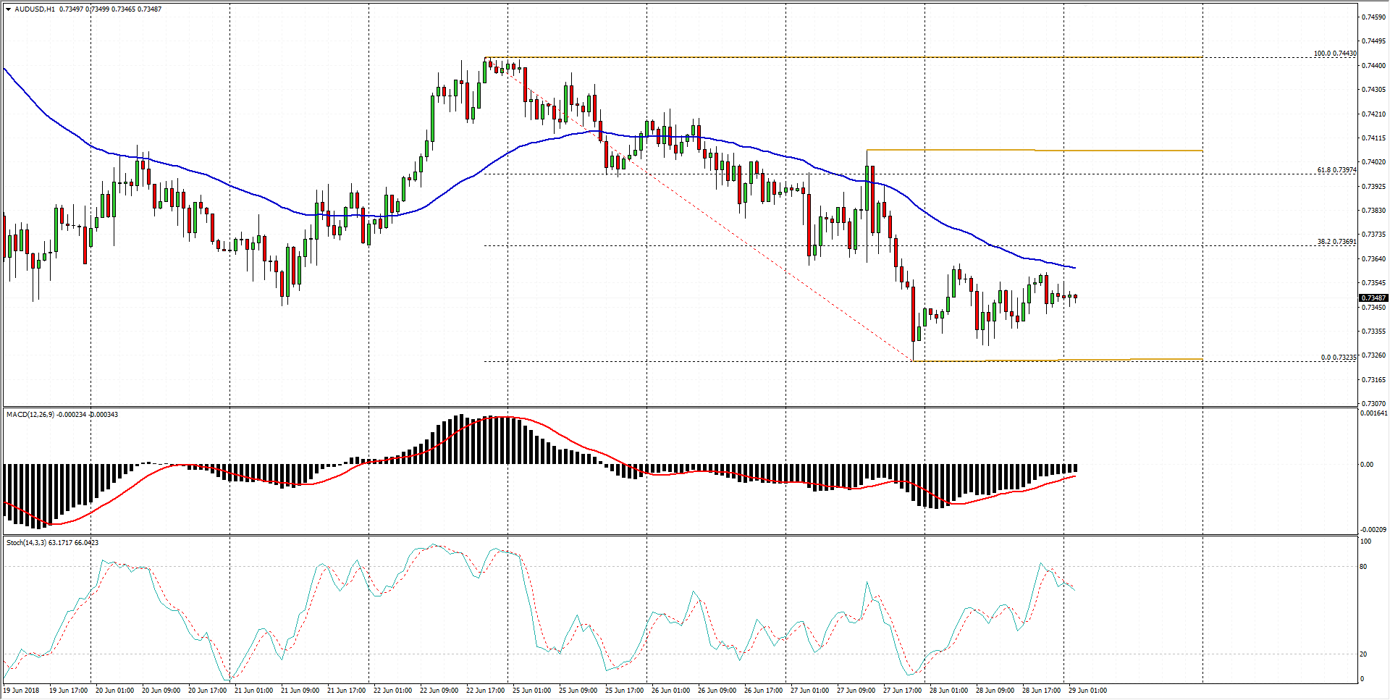1390x700 pixels.
Task: Click the 0.001641 MACD scale value
Action: pyautogui.click(x=1374, y=413)
